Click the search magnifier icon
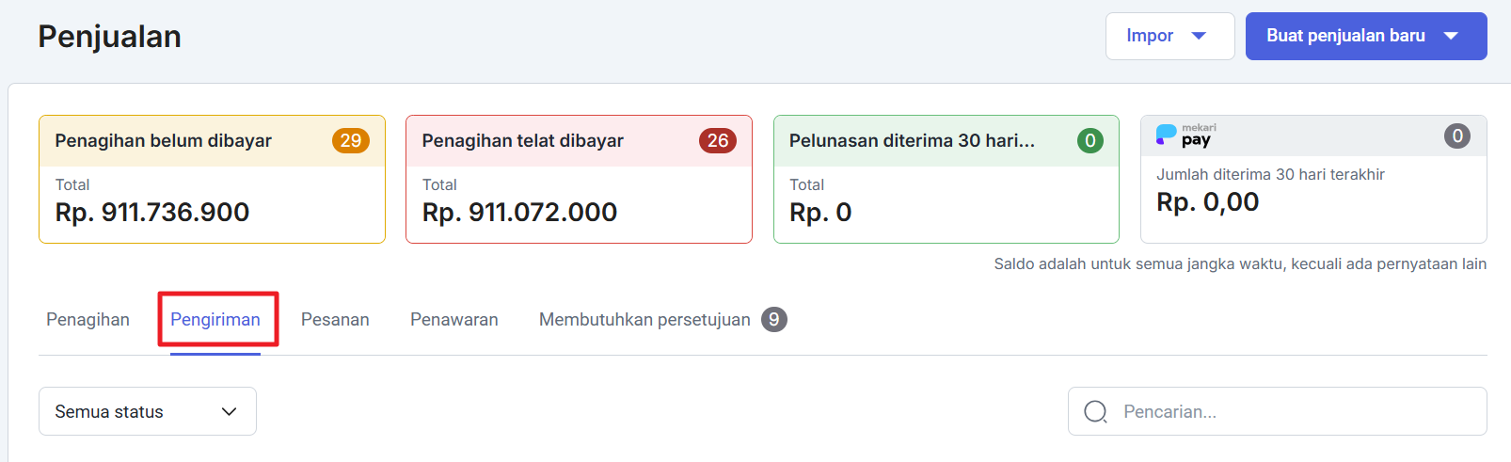1511x462 pixels. (1095, 412)
